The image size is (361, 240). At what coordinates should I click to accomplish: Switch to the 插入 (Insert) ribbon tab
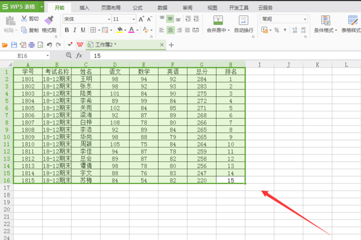pyautogui.click(x=84, y=8)
